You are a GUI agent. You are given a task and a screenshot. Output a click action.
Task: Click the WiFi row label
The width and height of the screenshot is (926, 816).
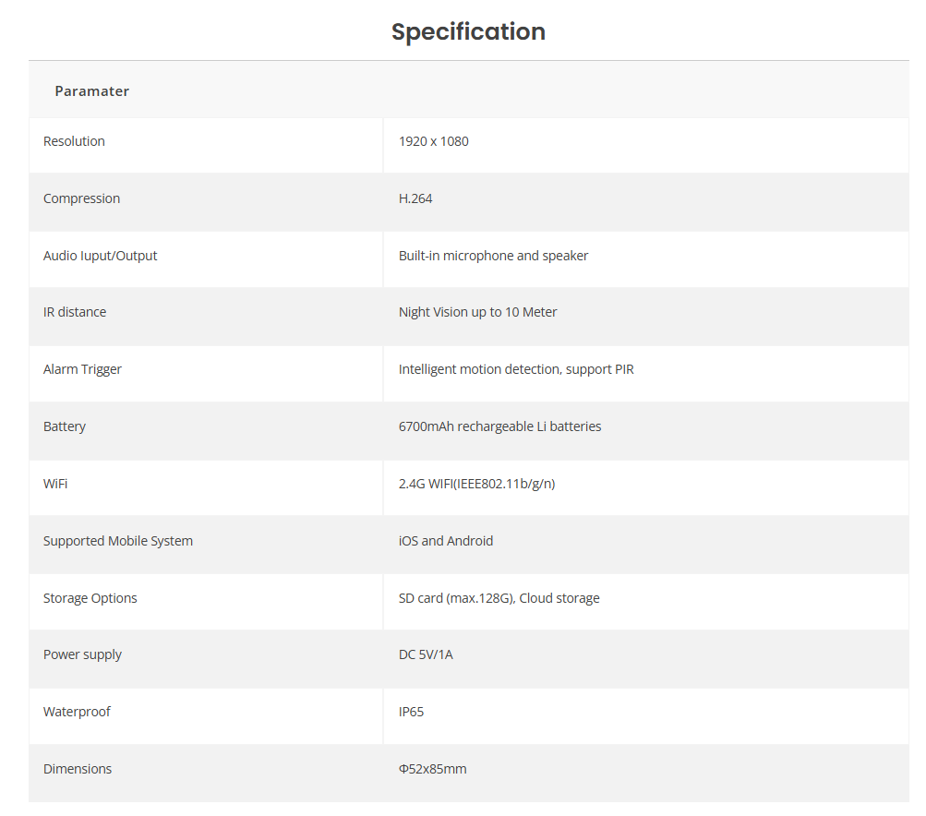pos(55,484)
